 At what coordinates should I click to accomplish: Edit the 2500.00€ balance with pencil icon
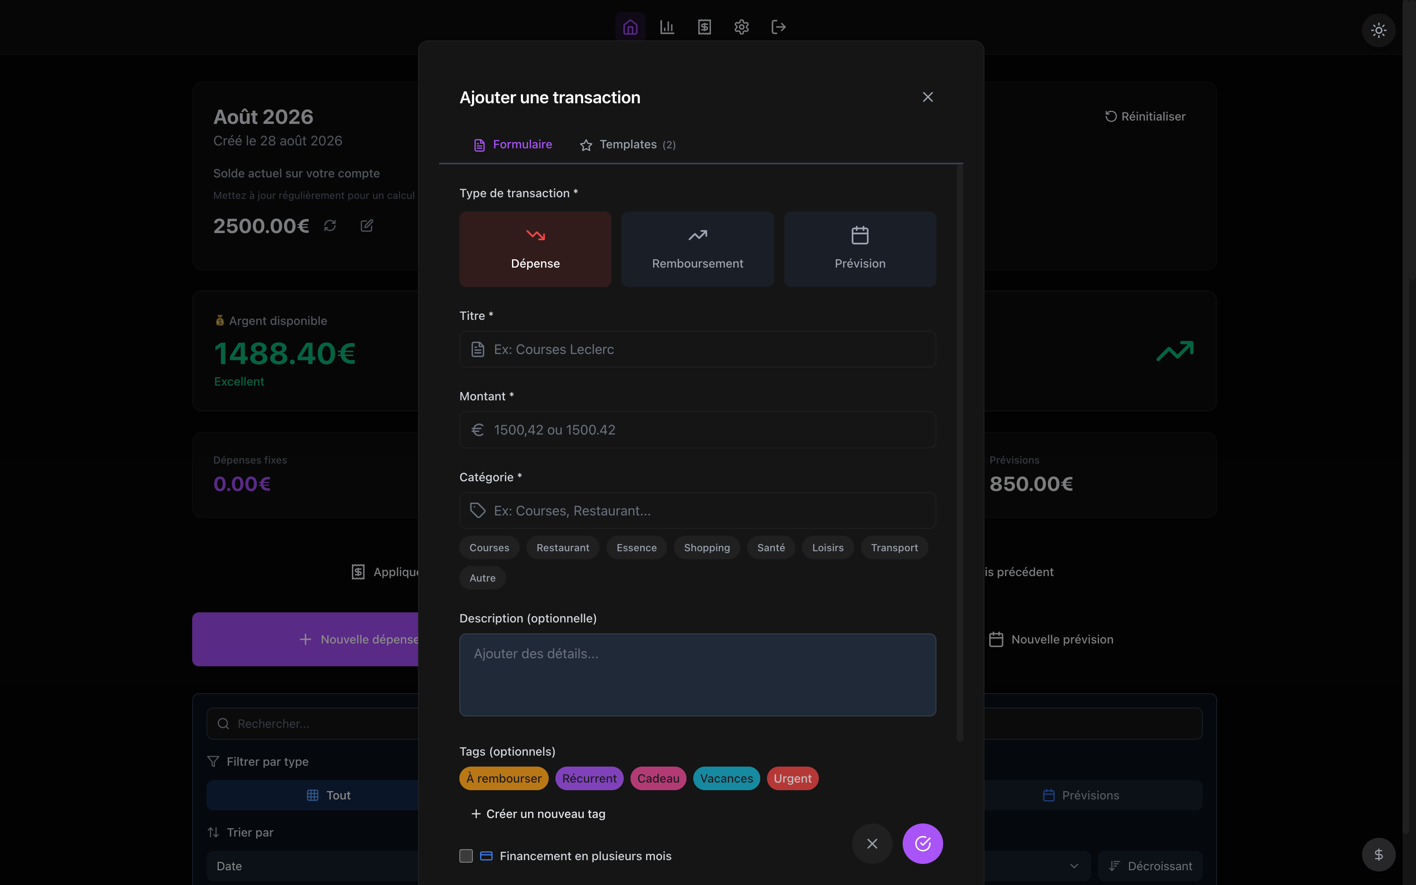coord(367,226)
